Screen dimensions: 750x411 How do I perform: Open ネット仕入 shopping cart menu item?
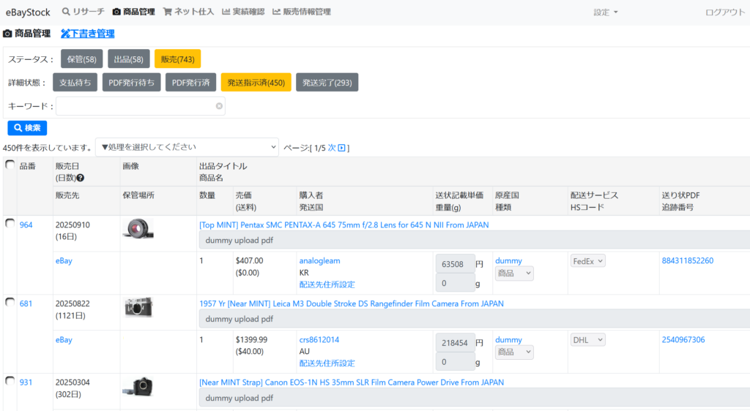187,12
